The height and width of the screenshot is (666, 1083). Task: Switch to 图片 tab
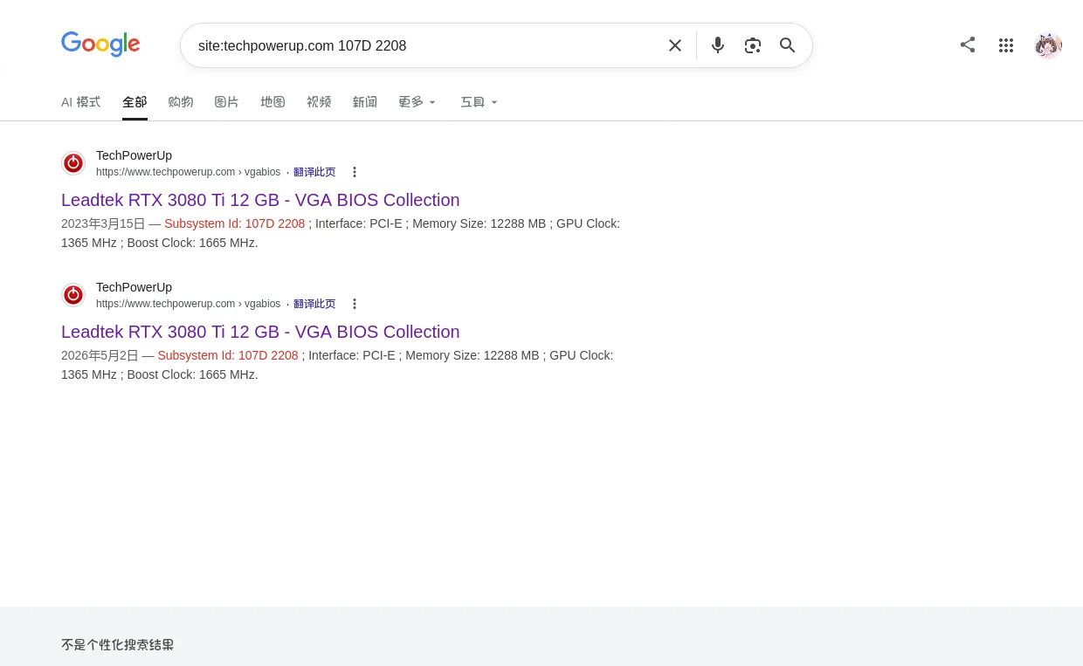(227, 102)
